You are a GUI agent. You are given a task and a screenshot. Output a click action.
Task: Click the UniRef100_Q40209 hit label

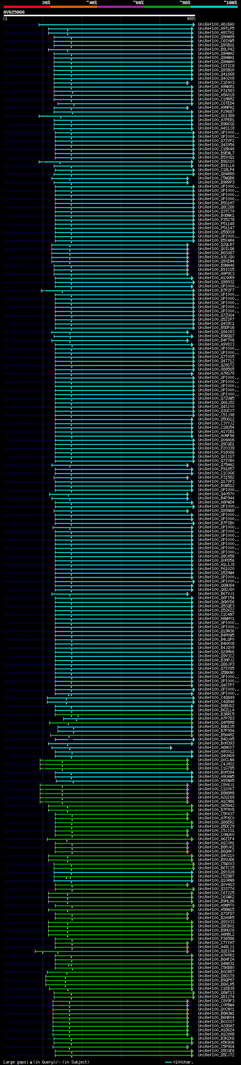click(x=216, y=79)
